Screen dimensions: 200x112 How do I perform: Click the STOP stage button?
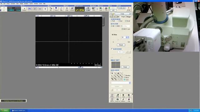[x=128, y=9]
